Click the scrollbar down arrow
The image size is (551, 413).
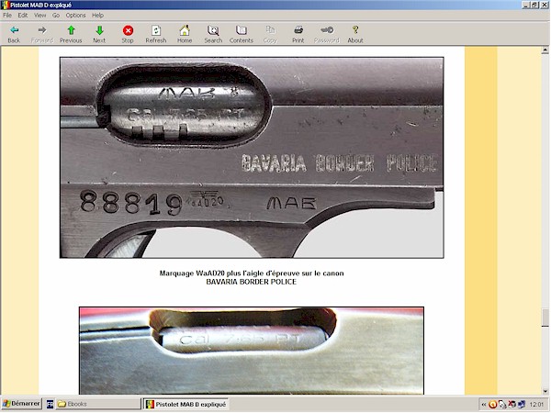point(545,391)
